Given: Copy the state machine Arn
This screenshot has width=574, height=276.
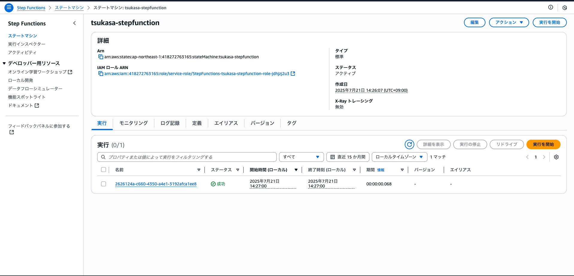Looking at the screenshot, I should click(x=101, y=57).
